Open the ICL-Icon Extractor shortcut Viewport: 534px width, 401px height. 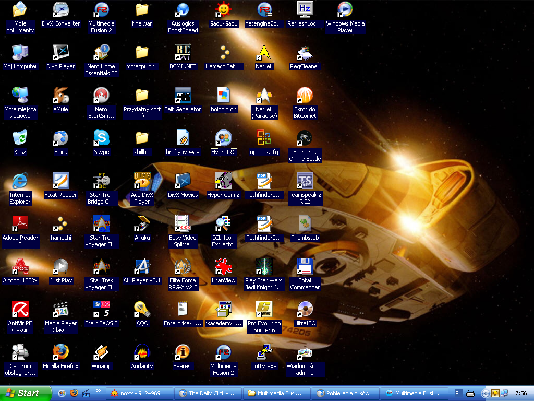click(x=223, y=223)
